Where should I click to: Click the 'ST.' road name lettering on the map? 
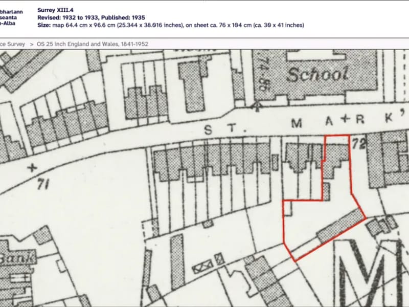click(224, 129)
